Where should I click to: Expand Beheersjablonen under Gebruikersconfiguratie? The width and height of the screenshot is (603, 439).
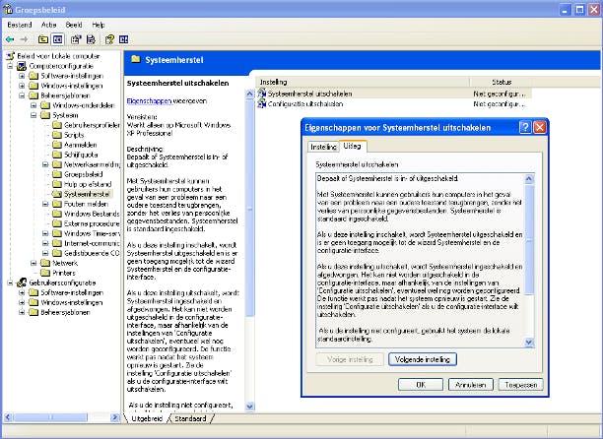(22, 312)
